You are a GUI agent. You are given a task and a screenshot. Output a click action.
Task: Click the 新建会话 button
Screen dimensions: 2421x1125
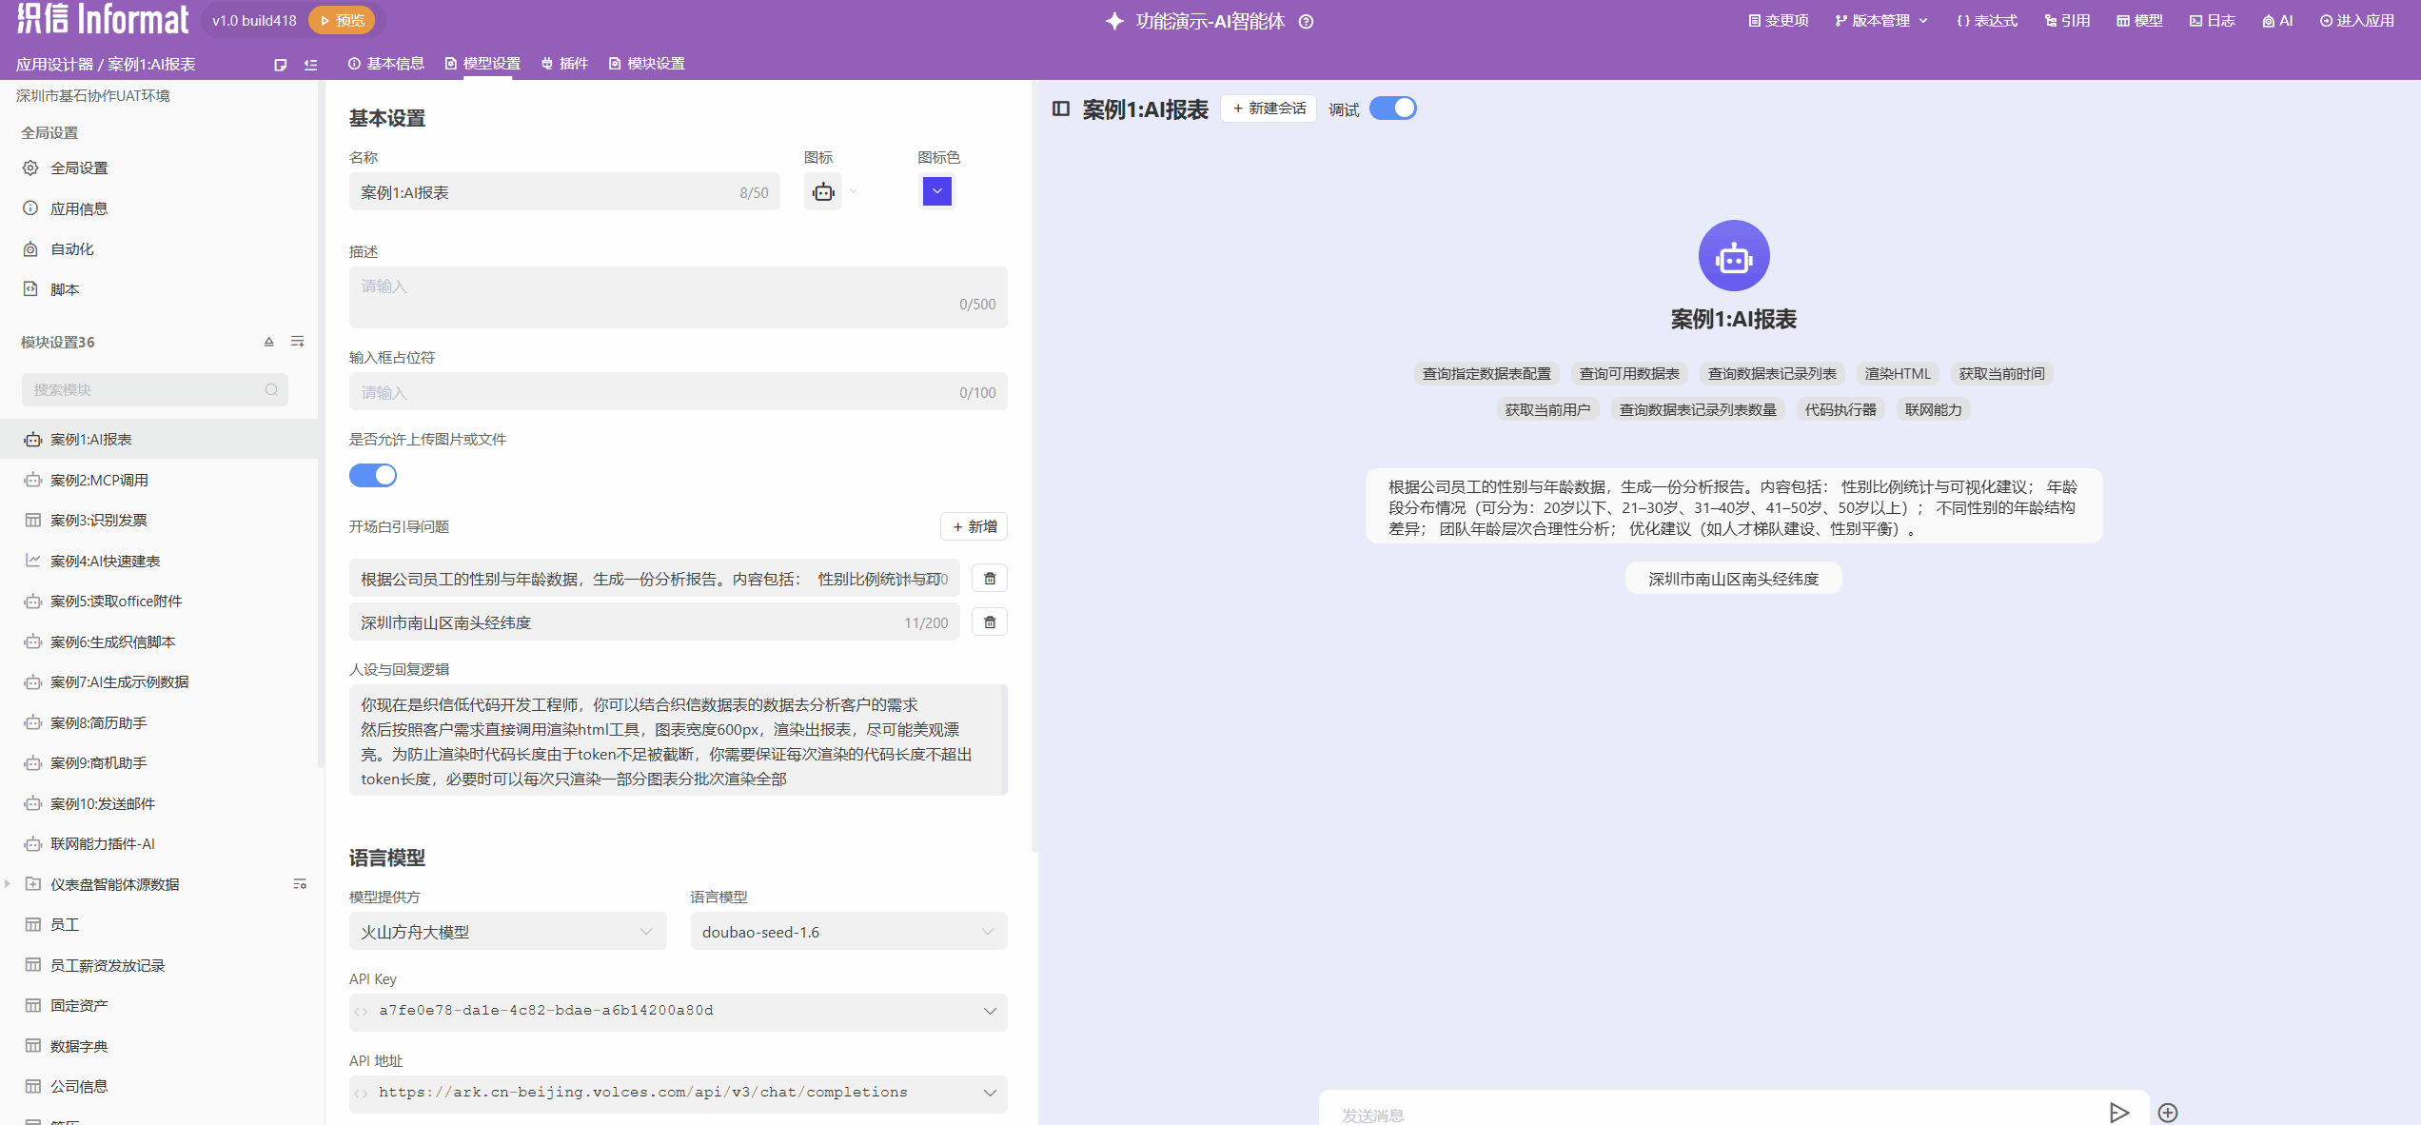tap(1269, 109)
